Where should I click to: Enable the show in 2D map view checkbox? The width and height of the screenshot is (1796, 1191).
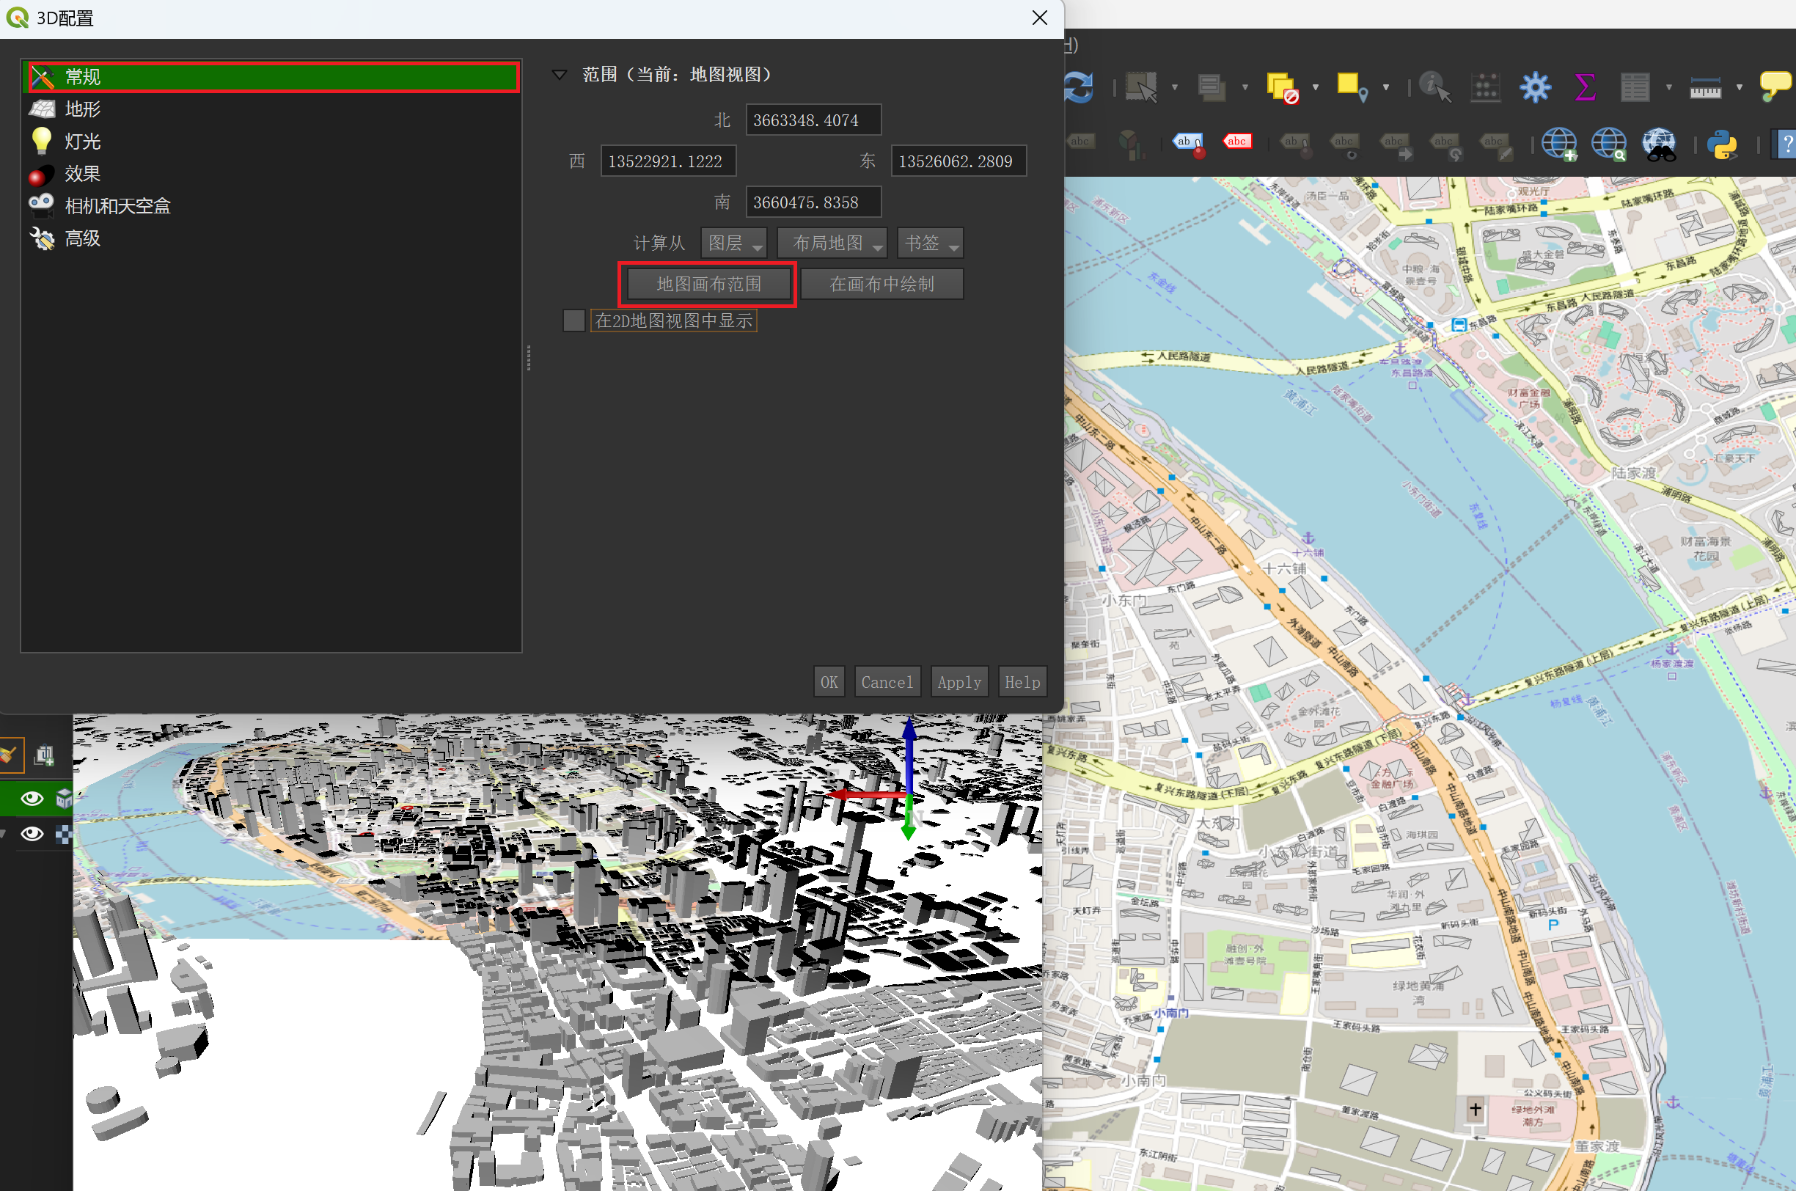coord(574,321)
